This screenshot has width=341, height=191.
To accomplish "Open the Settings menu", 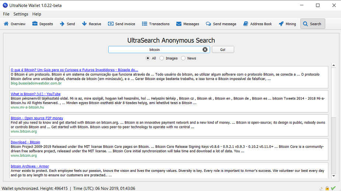I will tap(21, 14).
